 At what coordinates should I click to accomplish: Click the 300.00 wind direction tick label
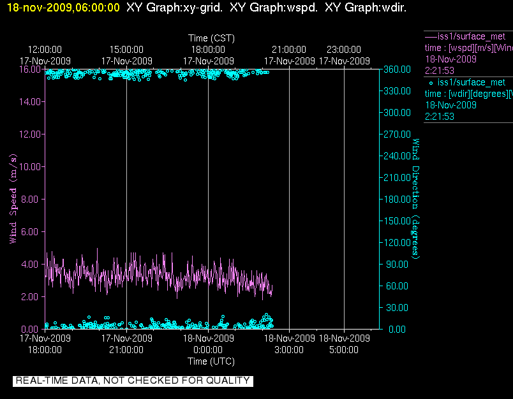click(397, 113)
